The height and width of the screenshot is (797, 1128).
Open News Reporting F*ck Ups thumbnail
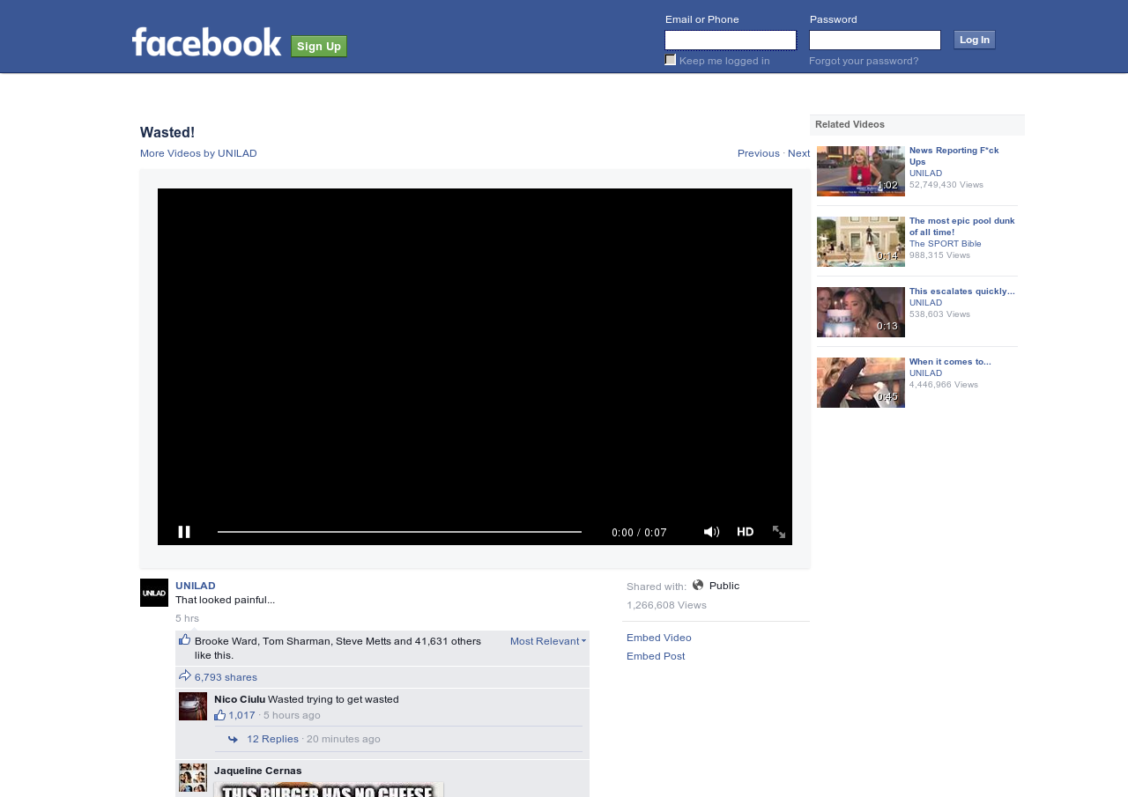click(x=861, y=171)
